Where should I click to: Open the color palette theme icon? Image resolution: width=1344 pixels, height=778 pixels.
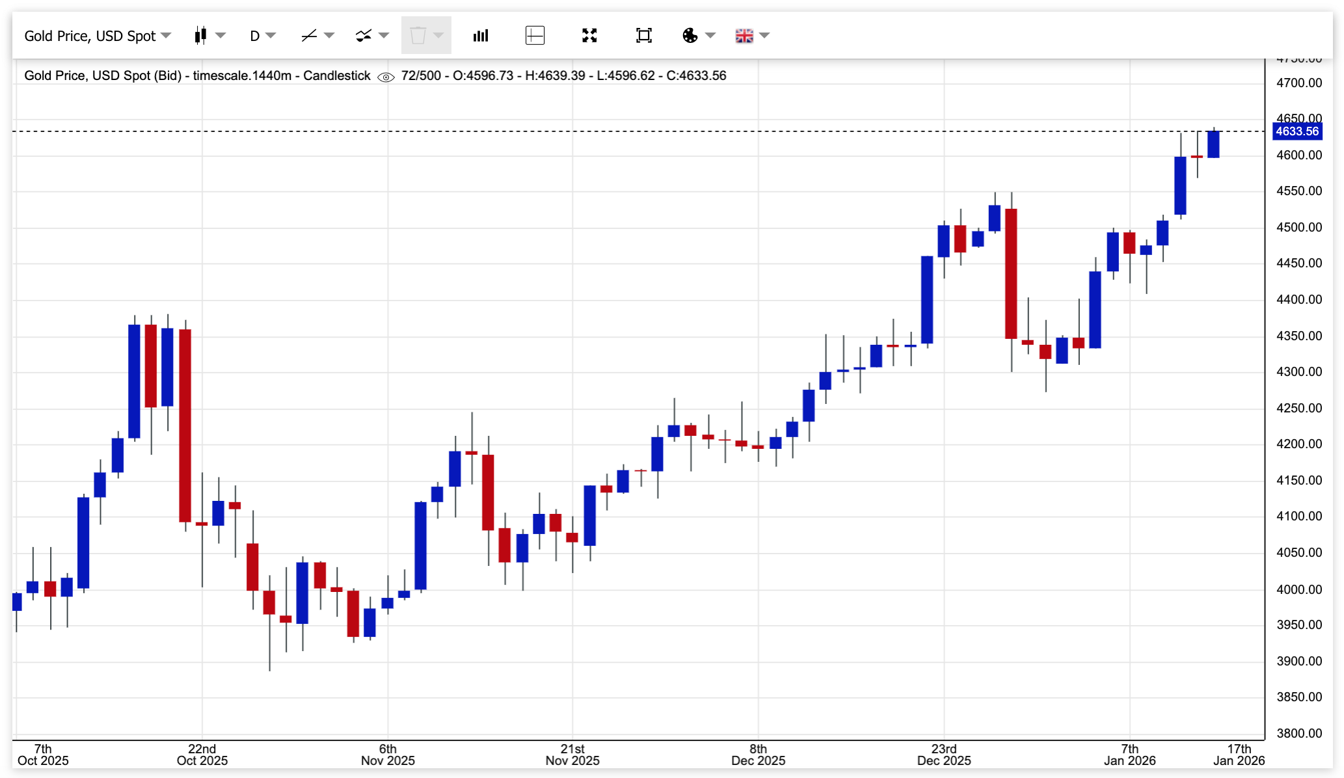coord(690,35)
